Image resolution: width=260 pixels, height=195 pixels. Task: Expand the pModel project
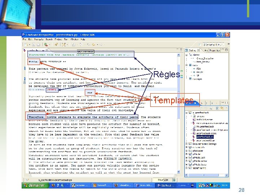[x=187, y=154]
